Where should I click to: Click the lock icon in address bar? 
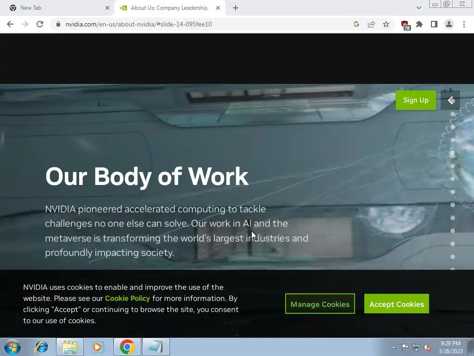58,24
